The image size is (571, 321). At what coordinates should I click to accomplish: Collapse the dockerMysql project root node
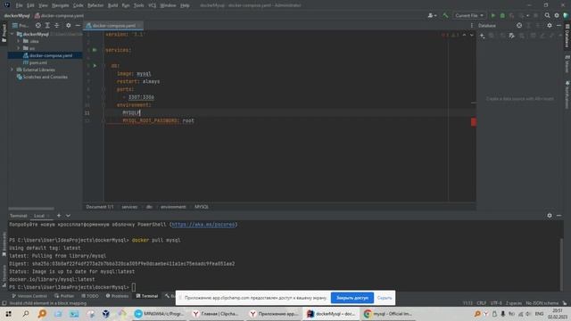(12, 34)
